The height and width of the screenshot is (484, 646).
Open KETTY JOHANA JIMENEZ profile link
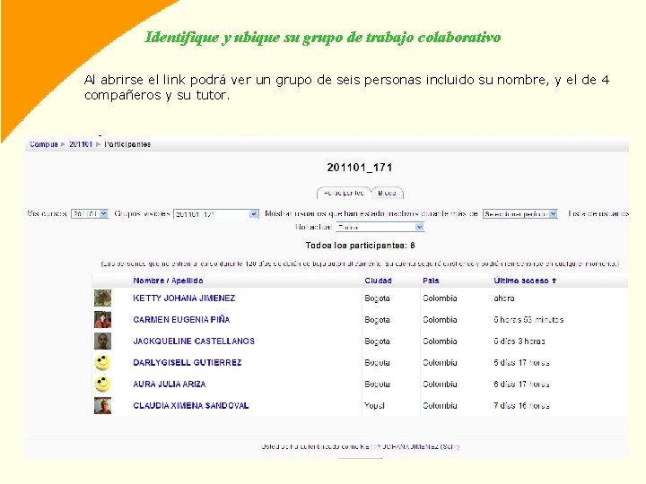[184, 298]
